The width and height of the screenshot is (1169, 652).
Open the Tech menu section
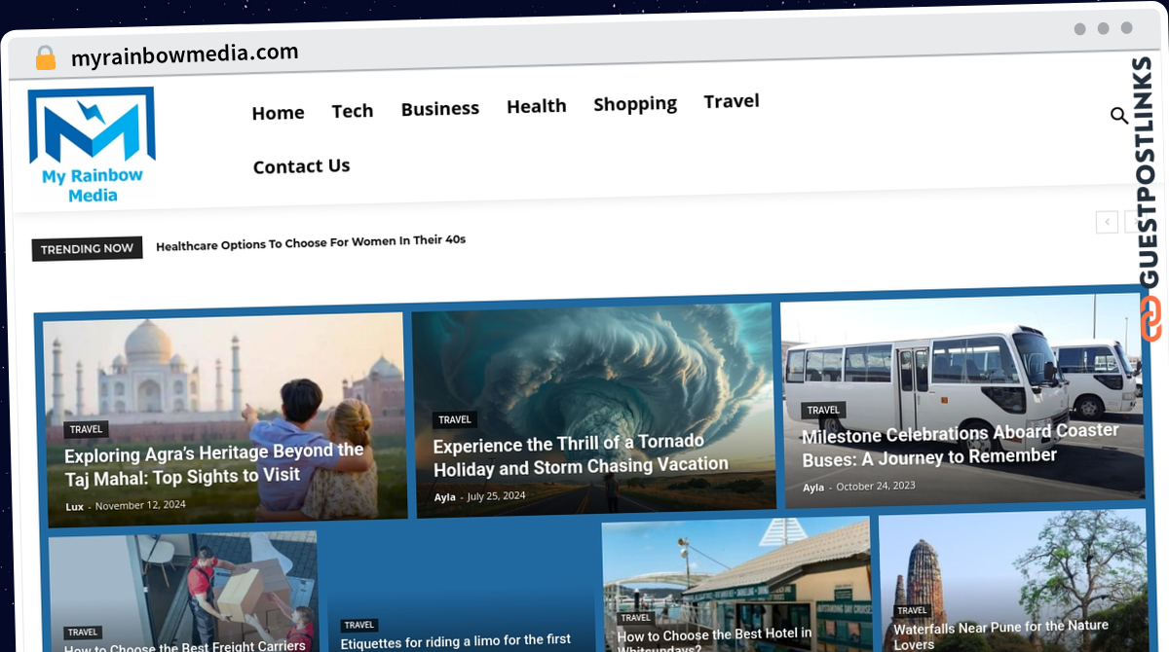pyautogui.click(x=353, y=111)
